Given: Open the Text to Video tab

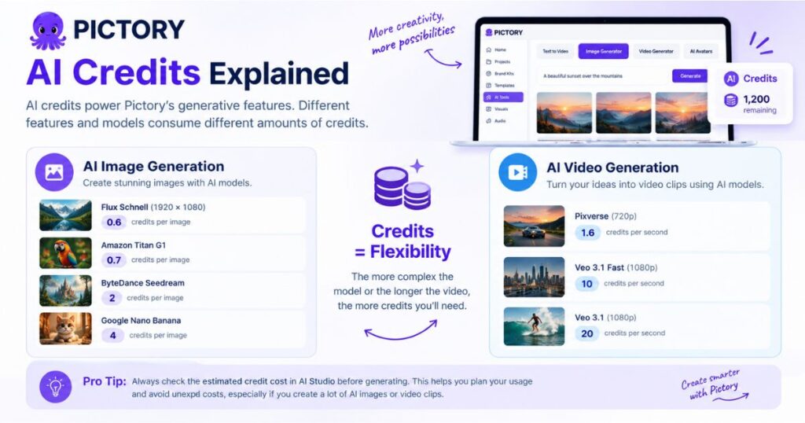Looking at the screenshot, I should [555, 51].
